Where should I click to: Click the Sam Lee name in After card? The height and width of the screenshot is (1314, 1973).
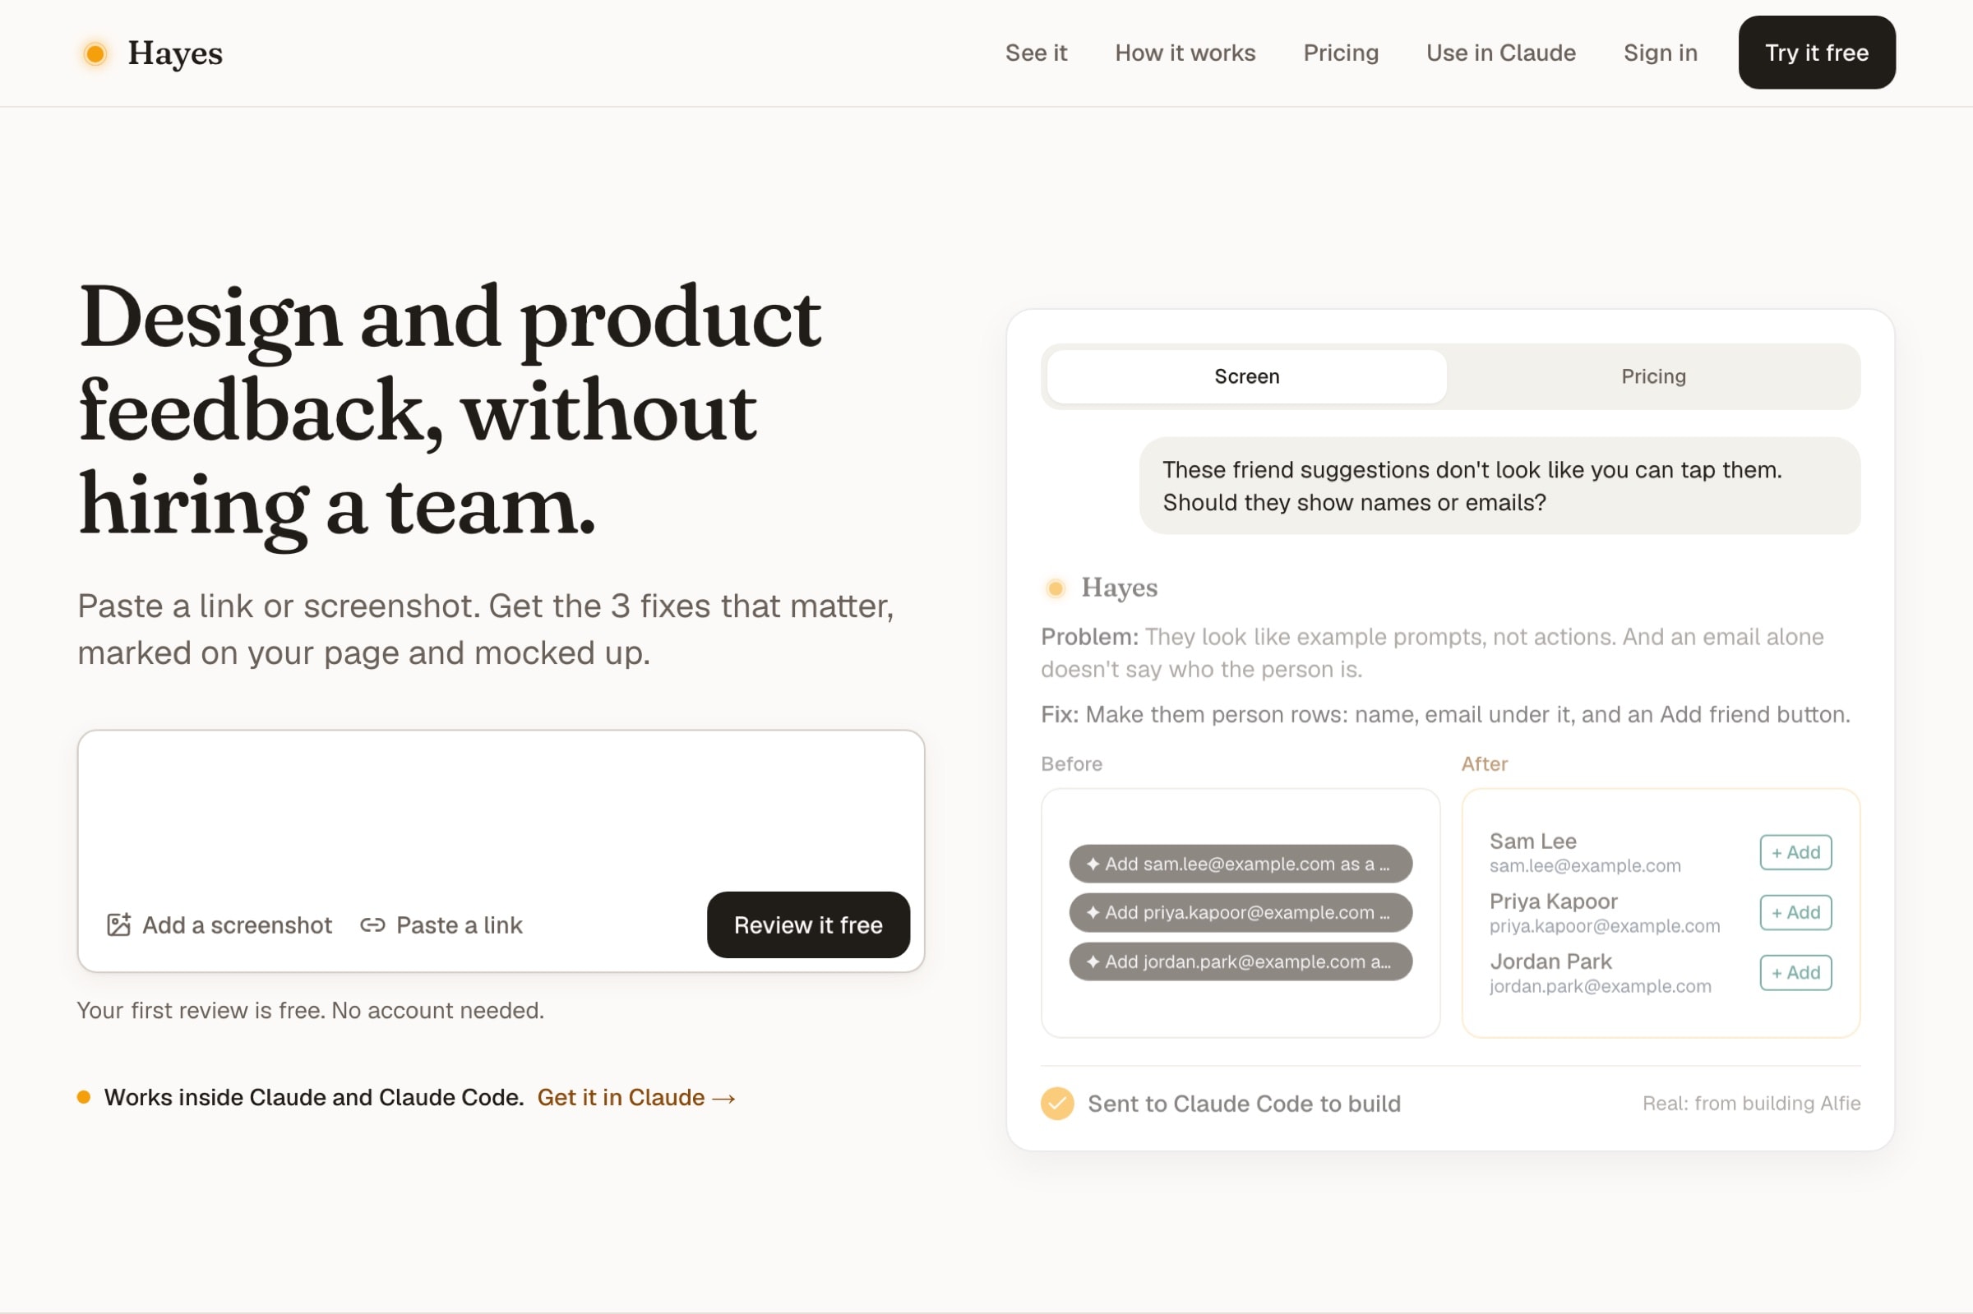point(1532,841)
